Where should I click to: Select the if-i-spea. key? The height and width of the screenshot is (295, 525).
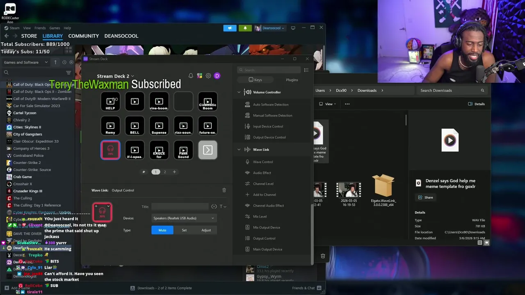click(x=135, y=150)
